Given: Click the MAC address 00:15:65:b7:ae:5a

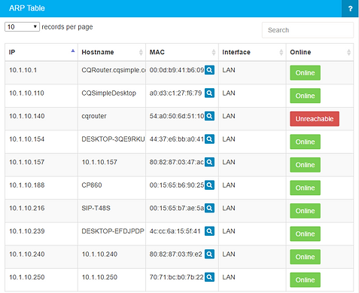Looking at the screenshot, I should (x=177, y=208).
